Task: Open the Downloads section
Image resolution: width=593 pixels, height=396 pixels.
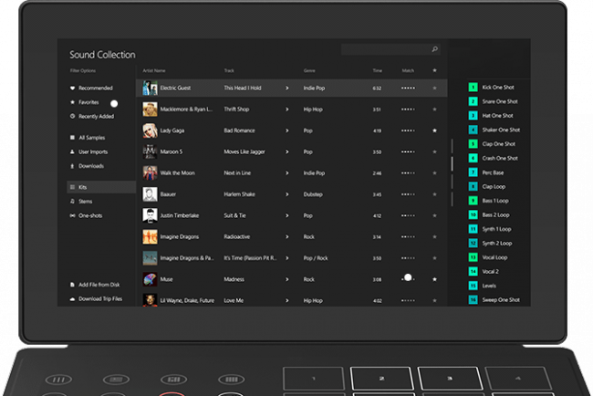Action: [91, 166]
